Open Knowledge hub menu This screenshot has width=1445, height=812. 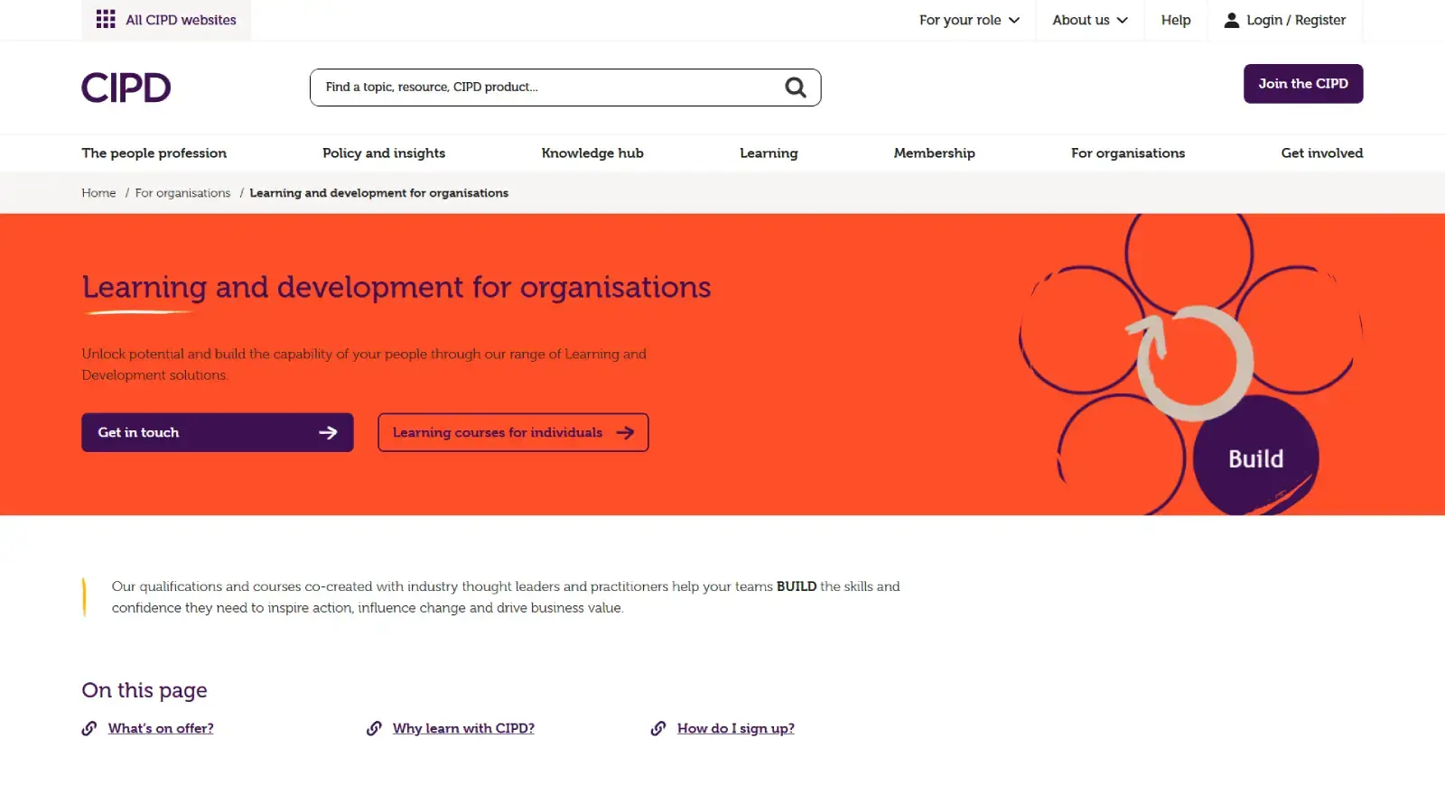(x=592, y=153)
